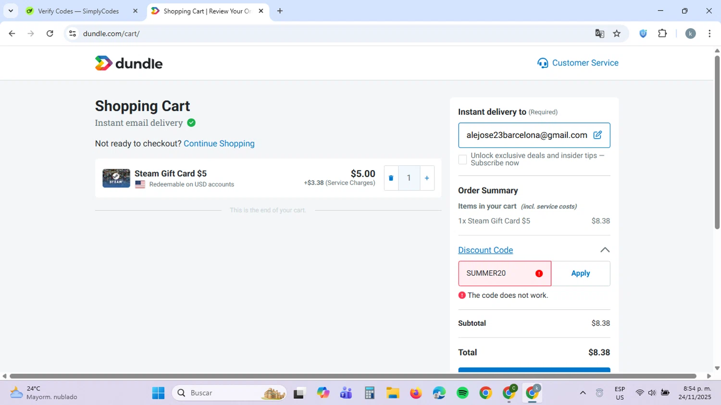Click the Discount Code link
The image size is (721, 405).
click(485, 250)
